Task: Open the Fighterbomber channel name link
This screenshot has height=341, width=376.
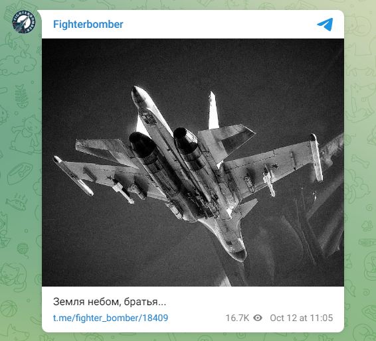Action: click(x=88, y=25)
